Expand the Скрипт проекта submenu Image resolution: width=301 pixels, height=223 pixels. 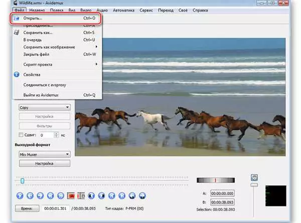point(57,65)
